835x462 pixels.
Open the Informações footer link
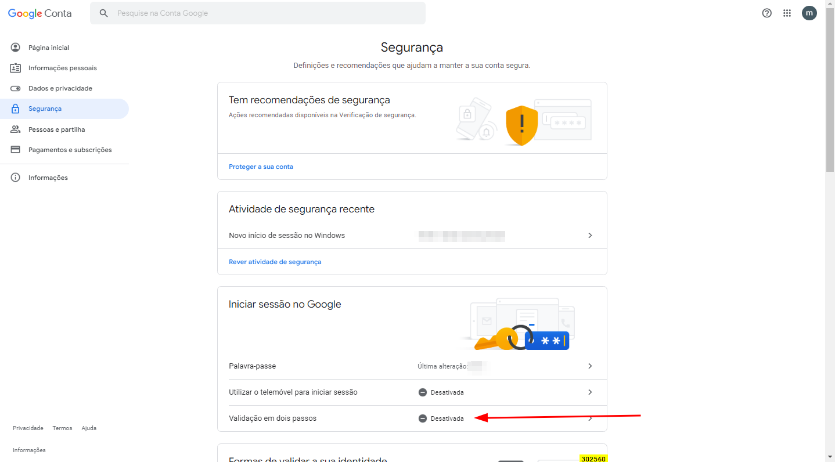pyautogui.click(x=29, y=450)
